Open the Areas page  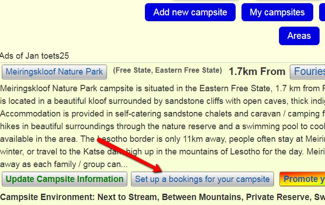pyautogui.click(x=299, y=36)
